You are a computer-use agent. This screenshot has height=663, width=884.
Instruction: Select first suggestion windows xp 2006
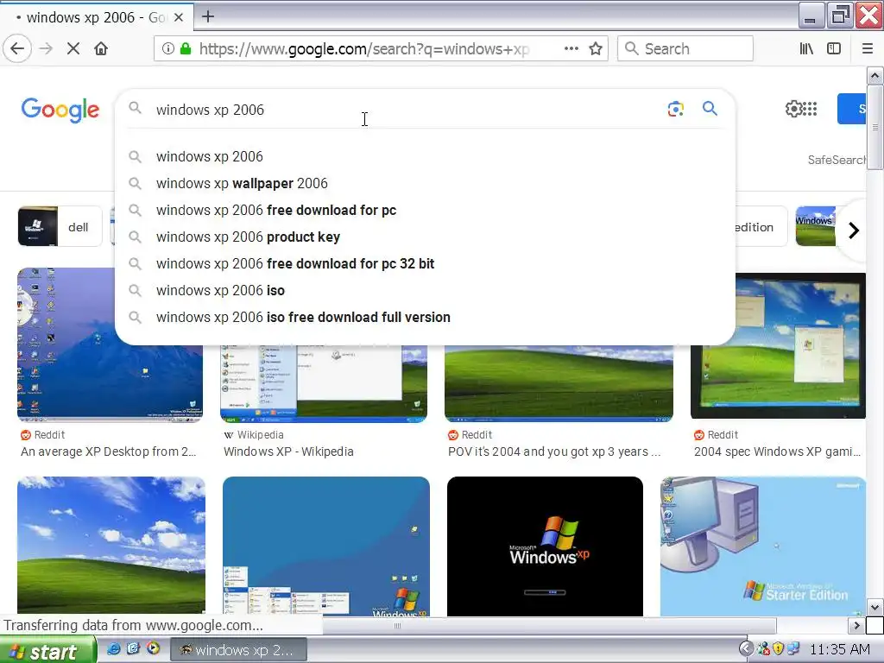[x=425, y=157]
